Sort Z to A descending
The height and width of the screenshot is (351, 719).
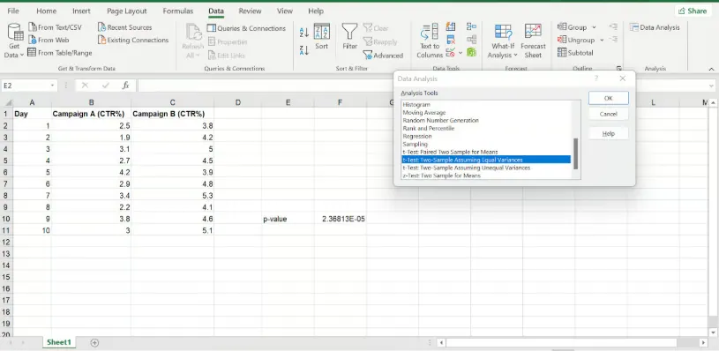tap(304, 50)
